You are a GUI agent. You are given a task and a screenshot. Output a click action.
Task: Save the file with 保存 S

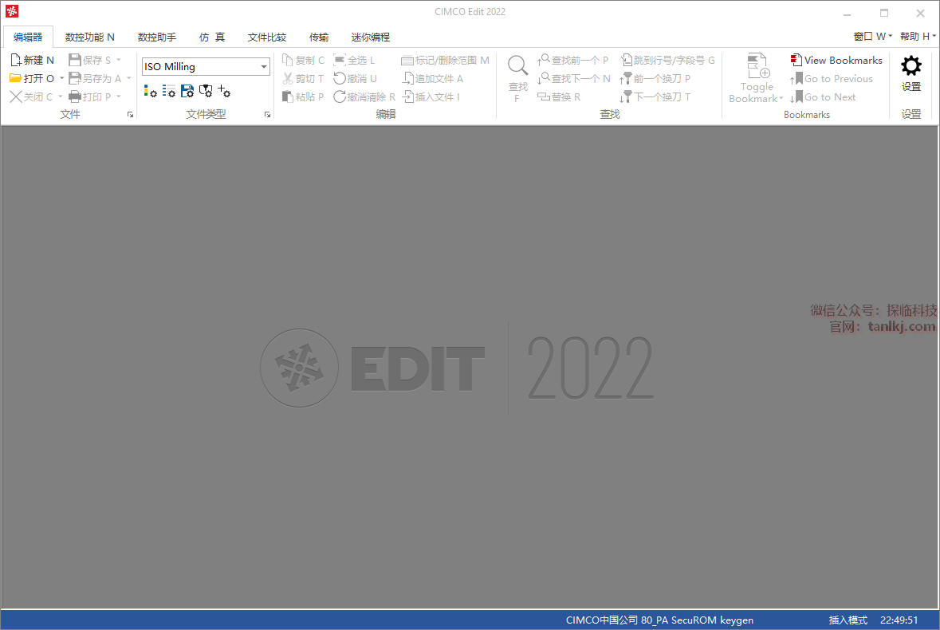(x=90, y=60)
